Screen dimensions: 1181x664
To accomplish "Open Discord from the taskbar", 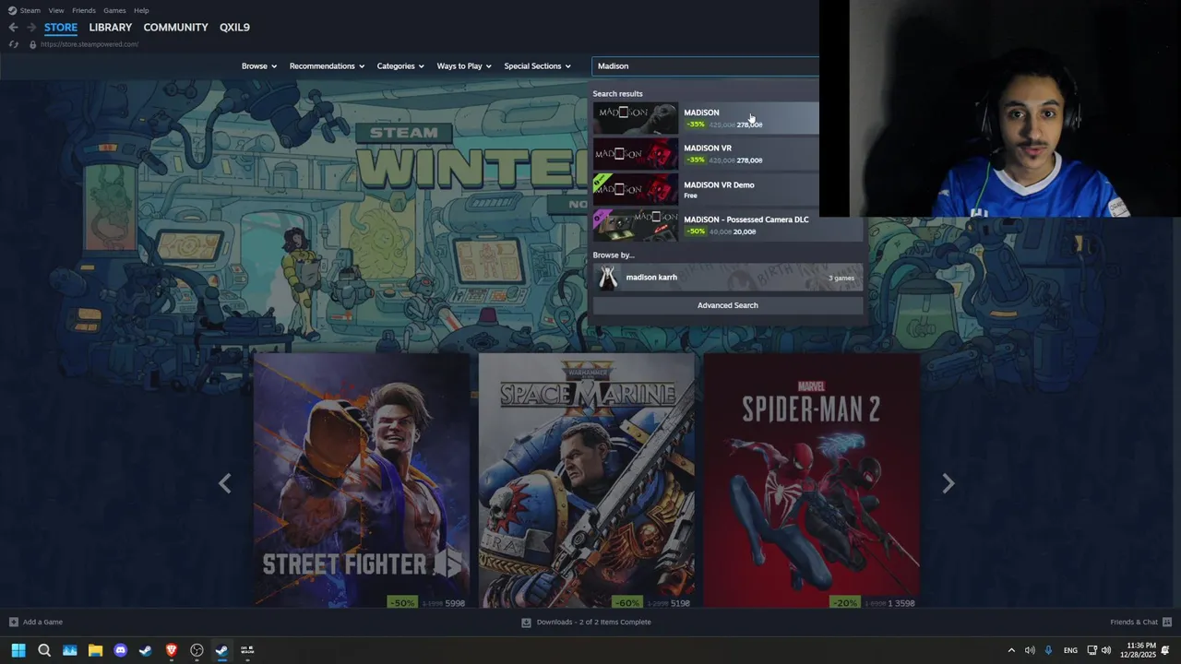I will click(120, 650).
